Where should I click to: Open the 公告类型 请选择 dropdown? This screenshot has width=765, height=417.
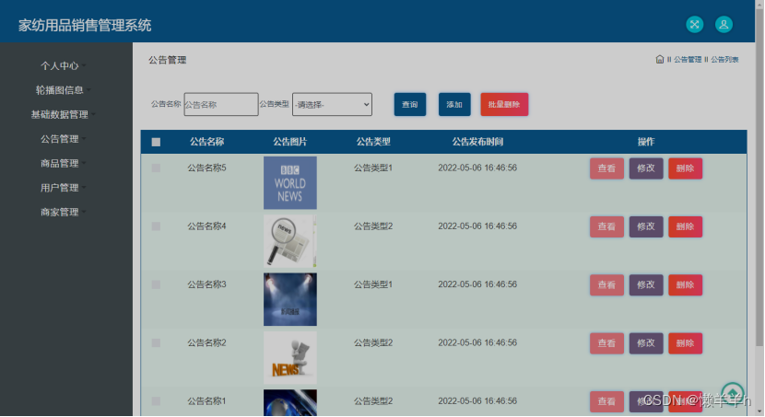(x=332, y=104)
